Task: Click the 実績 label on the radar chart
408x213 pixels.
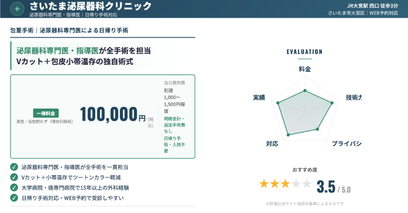Action: coord(259,97)
